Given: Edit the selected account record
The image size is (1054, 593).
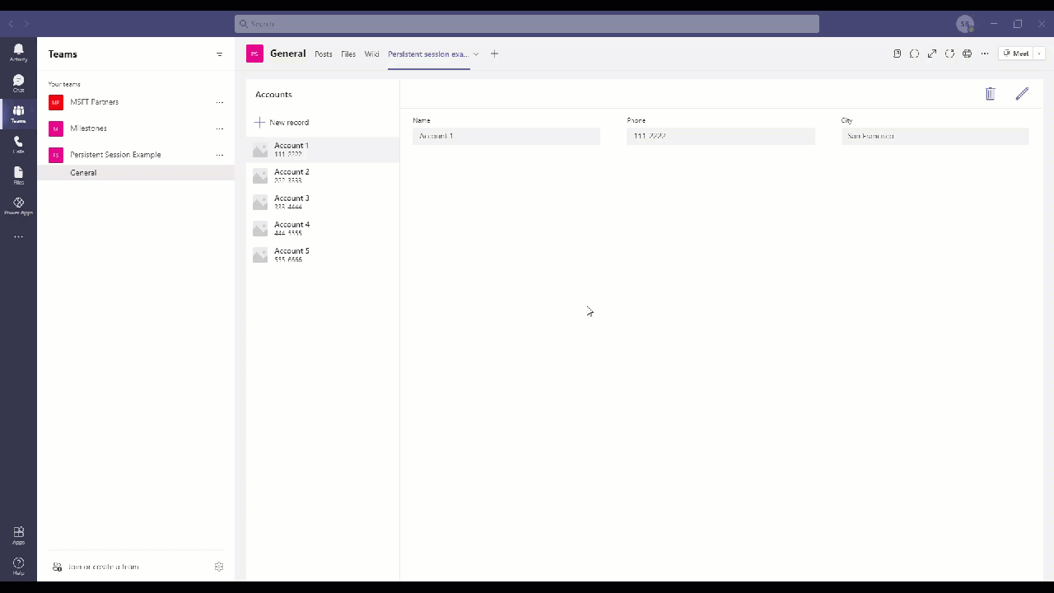Looking at the screenshot, I should click(x=1022, y=94).
